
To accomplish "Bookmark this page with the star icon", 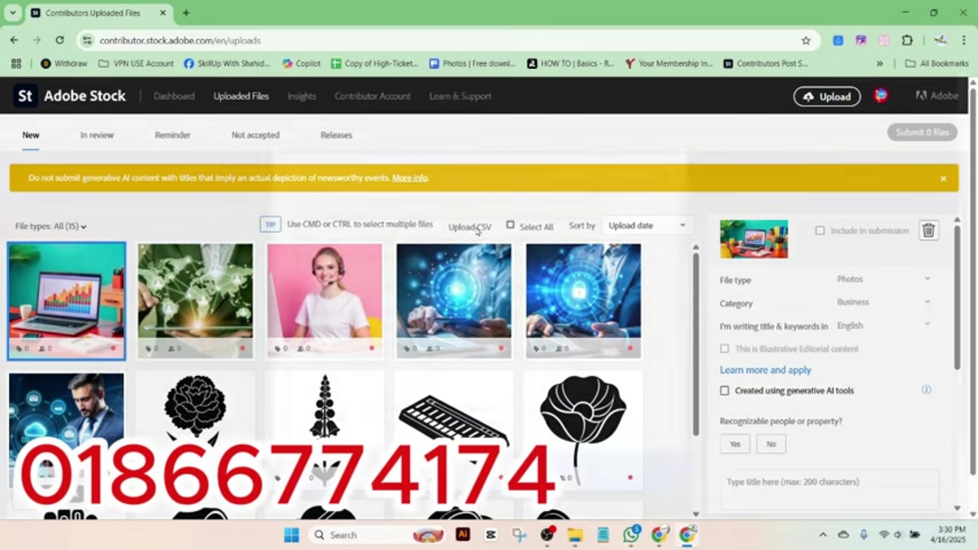I will coord(806,40).
